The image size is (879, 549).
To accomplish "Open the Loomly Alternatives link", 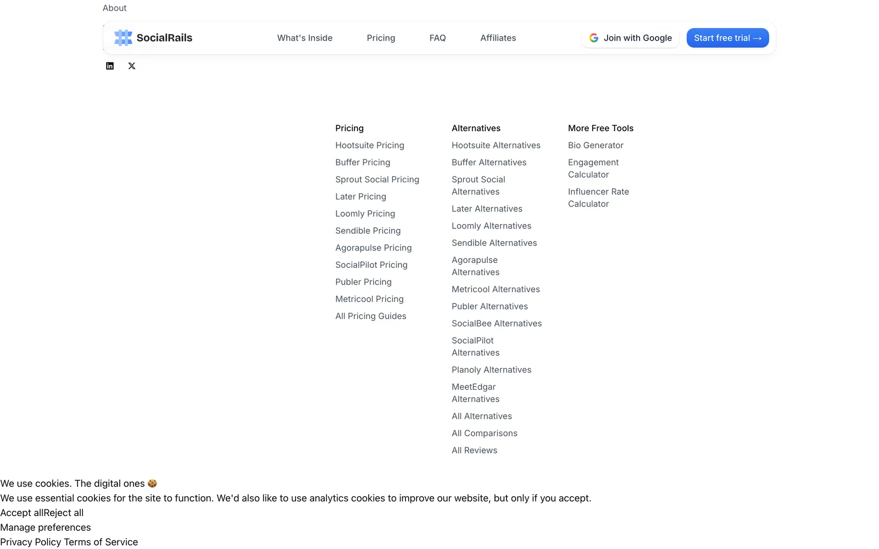I will tap(492, 226).
